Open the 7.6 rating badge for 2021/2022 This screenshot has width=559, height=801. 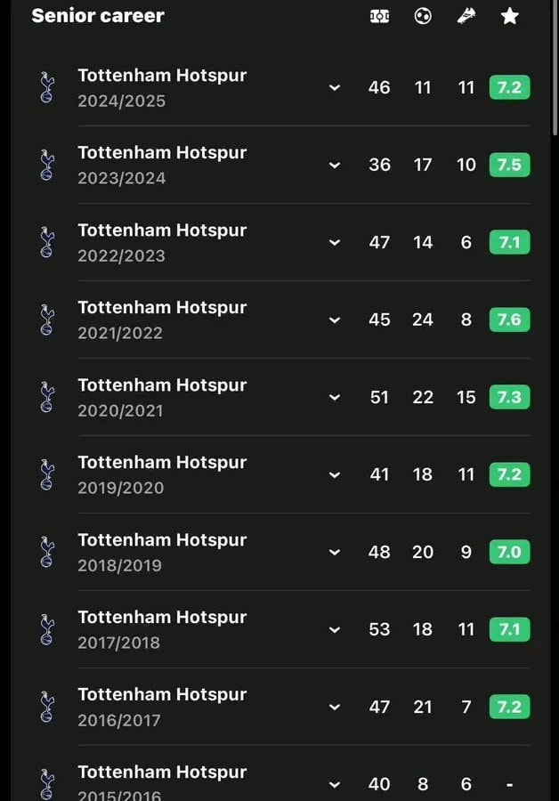pyautogui.click(x=509, y=320)
